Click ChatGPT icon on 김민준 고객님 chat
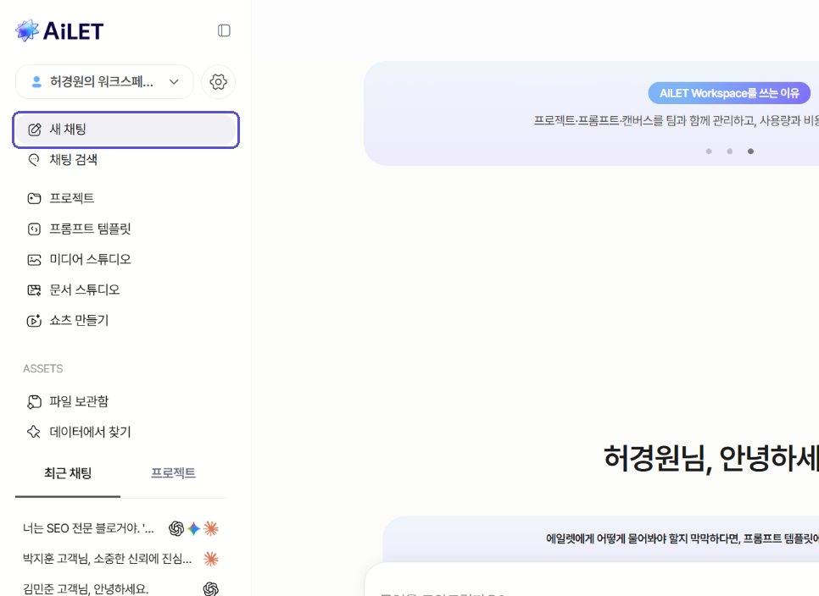819x596 pixels. pyautogui.click(x=211, y=589)
